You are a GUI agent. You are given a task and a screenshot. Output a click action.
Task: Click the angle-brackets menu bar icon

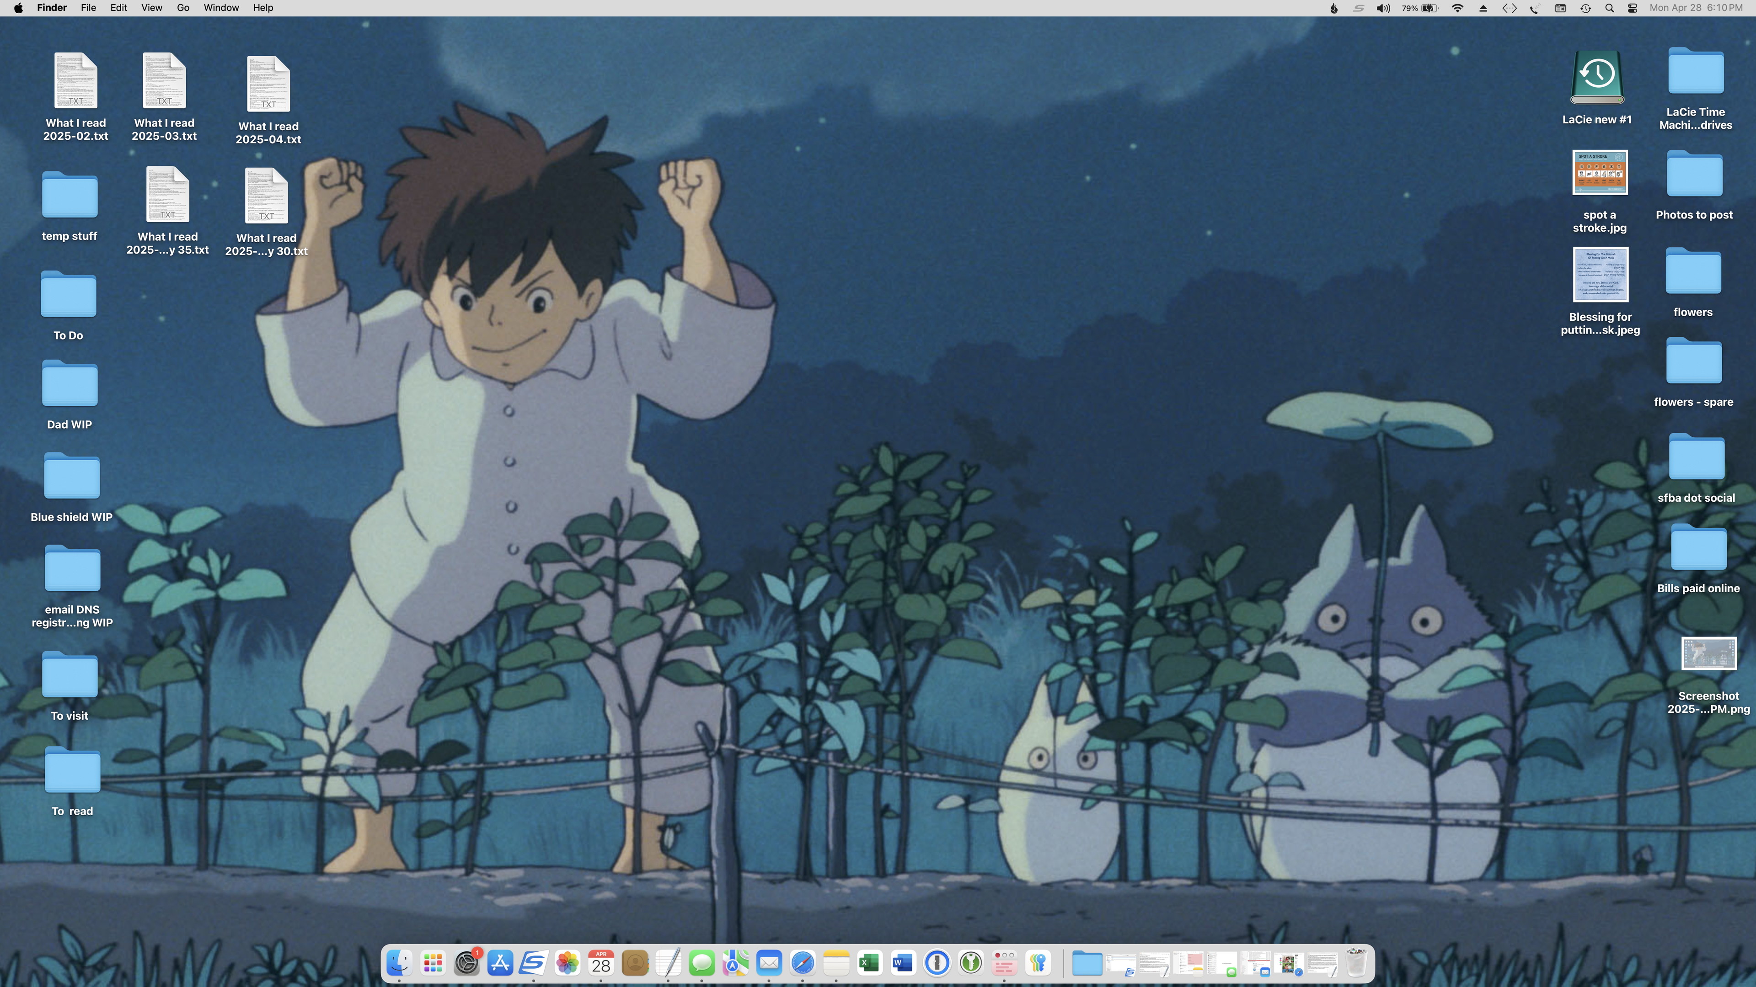(1509, 8)
